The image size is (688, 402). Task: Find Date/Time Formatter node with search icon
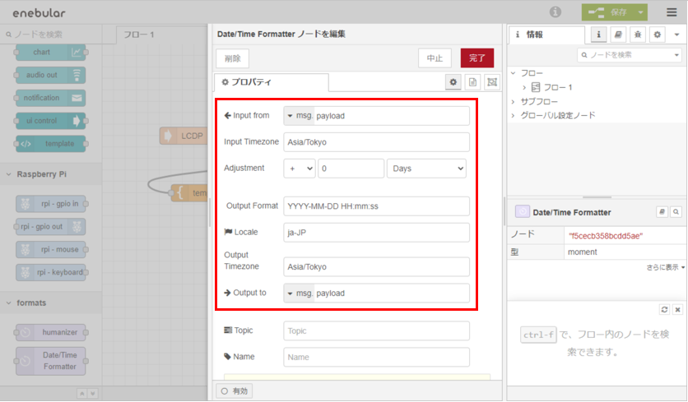tap(676, 212)
